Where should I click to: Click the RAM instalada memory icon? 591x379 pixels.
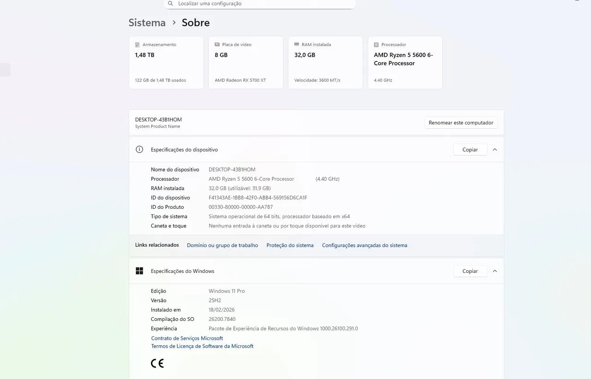click(296, 45)
